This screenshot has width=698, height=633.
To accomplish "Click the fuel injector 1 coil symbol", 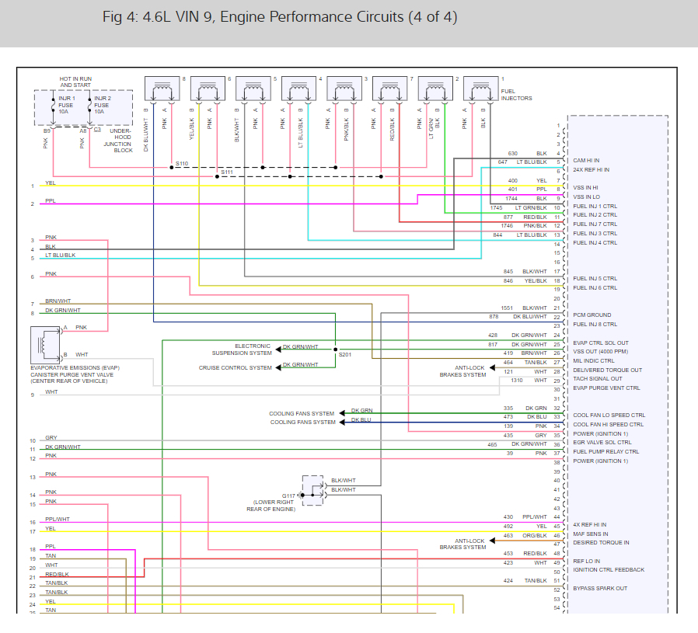I will coord(481,89).
